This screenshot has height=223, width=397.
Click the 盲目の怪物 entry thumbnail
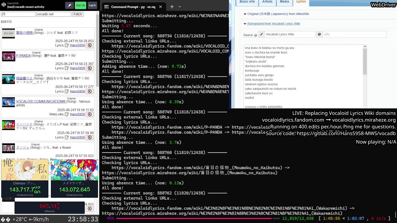pos(8,33)
